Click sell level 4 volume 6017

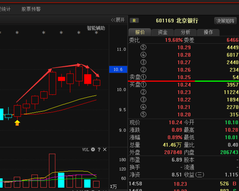pyautogui.click(x=233, y=55)
